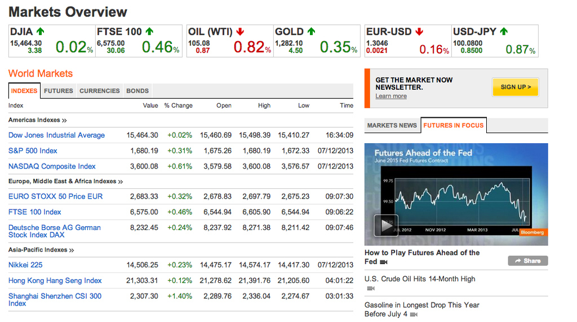Open EURO STOXX 50 Price EUR link
The image size is (577, 322).
[x=56, y=196]
